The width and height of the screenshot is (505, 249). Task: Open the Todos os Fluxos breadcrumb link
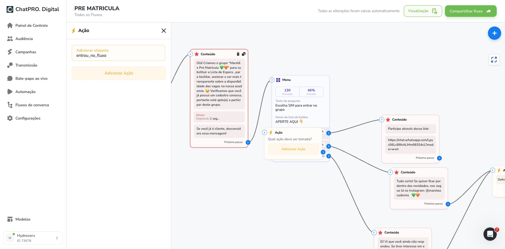88,15
